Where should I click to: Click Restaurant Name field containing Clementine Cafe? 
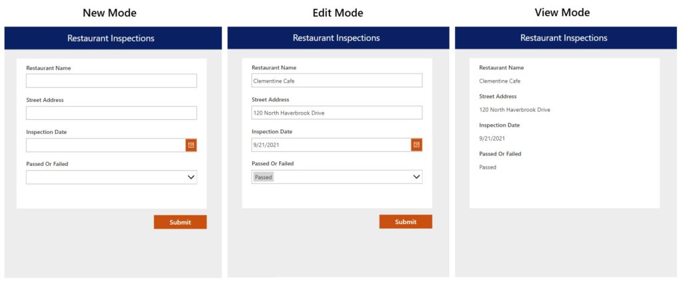pos(337,81)
